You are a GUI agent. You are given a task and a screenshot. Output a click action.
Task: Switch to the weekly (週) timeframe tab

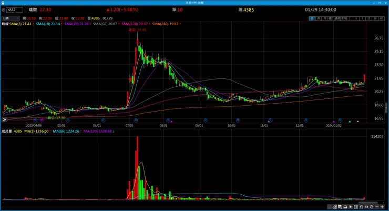click(x=319, y=18)
